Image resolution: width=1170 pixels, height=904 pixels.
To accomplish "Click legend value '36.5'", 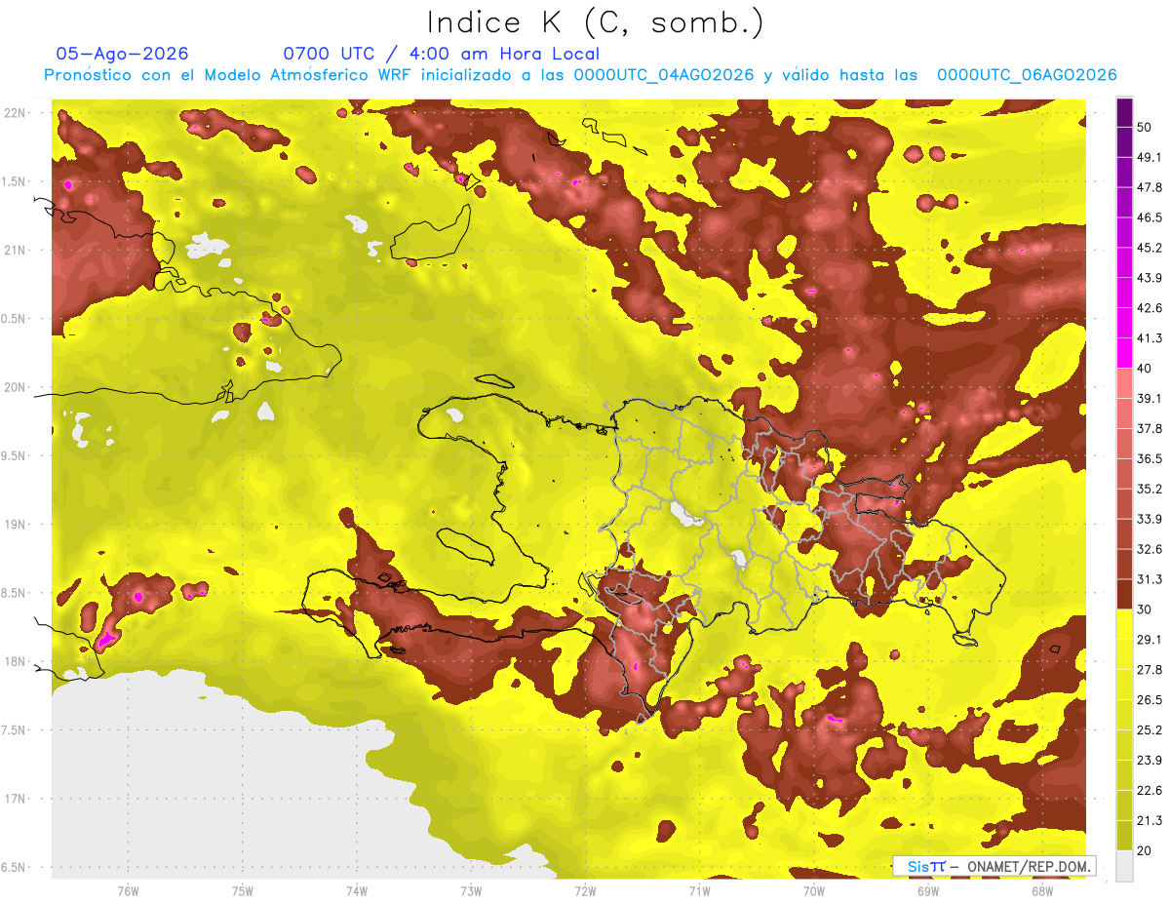I will tap(1149, 458).
